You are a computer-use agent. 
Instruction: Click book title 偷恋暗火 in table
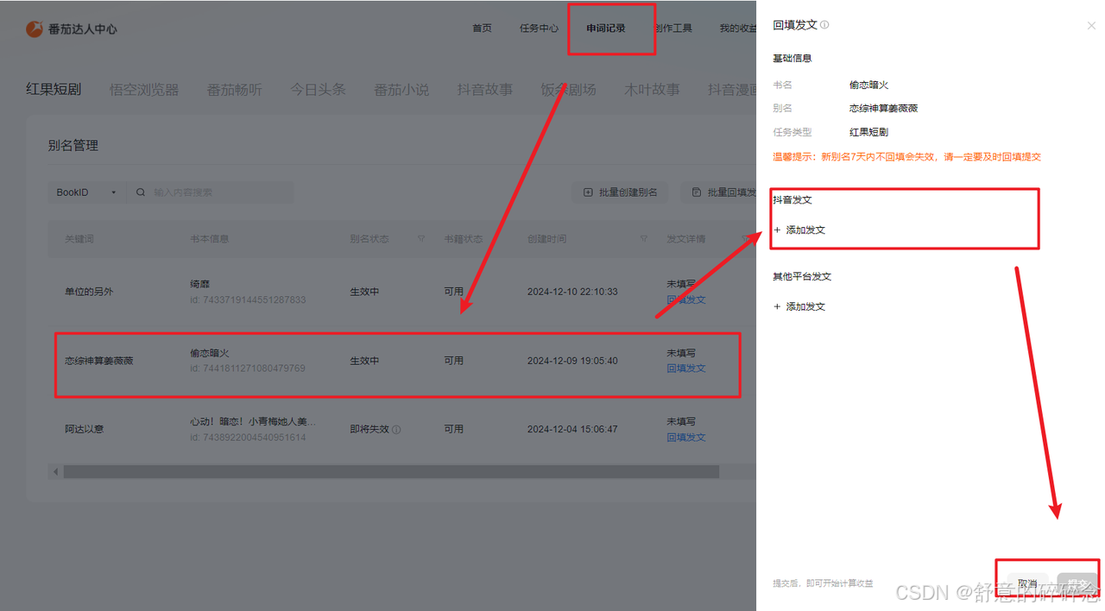[x=210, y=353]
